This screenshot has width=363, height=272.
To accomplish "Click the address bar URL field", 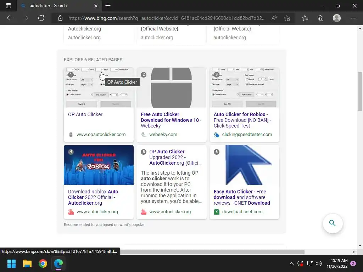I will pos(167,18).
